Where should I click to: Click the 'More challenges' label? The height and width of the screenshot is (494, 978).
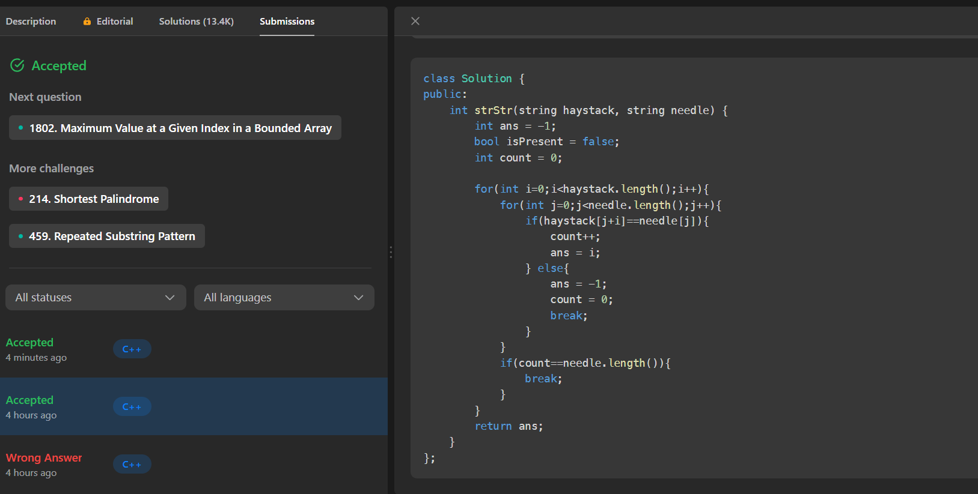point(52,169)
